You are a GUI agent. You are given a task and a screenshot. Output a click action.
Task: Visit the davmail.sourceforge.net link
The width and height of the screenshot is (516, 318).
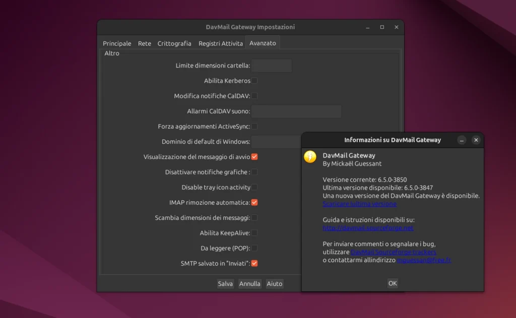click(367, 228)
